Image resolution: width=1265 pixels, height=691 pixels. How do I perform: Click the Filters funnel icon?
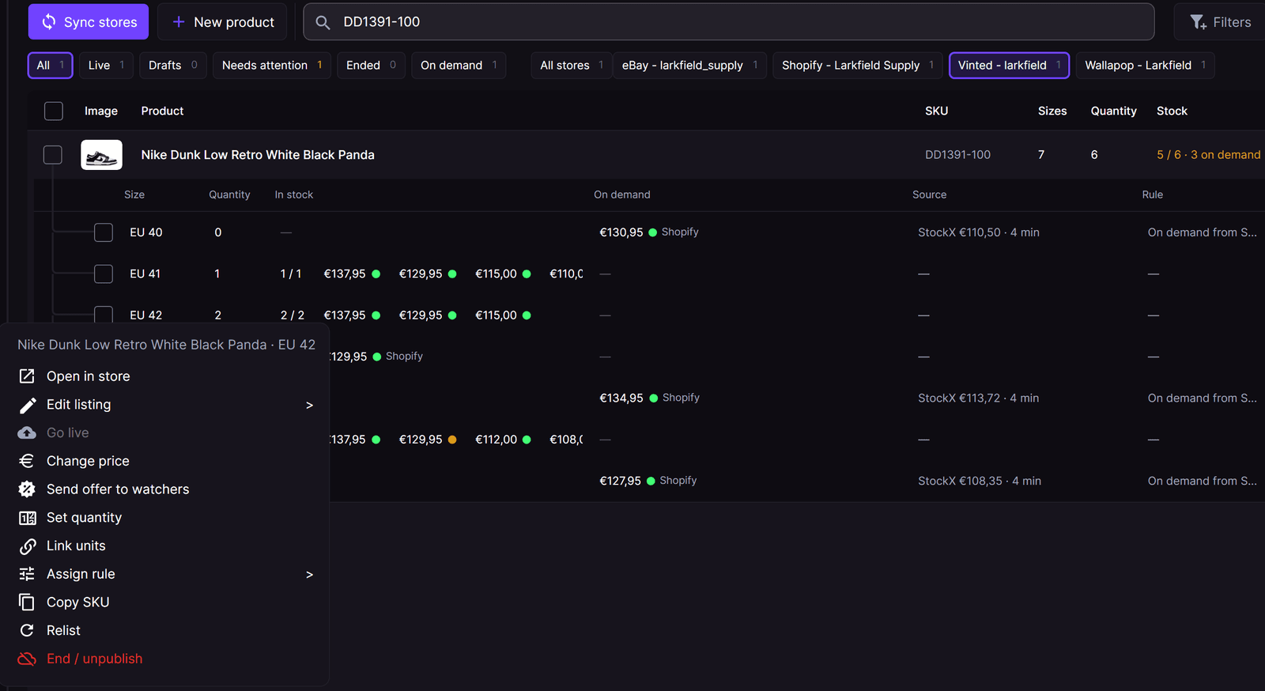pos(1199,22)
